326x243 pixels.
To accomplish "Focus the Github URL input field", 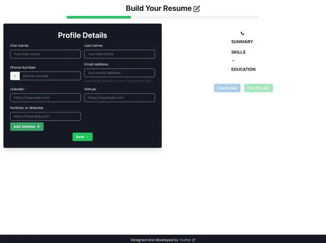I will click(119, 98).
